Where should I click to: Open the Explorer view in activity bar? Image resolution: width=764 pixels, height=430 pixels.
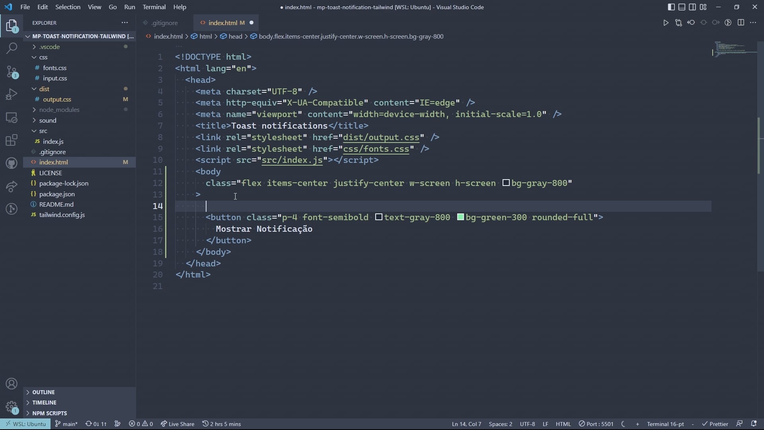point(12,26)
